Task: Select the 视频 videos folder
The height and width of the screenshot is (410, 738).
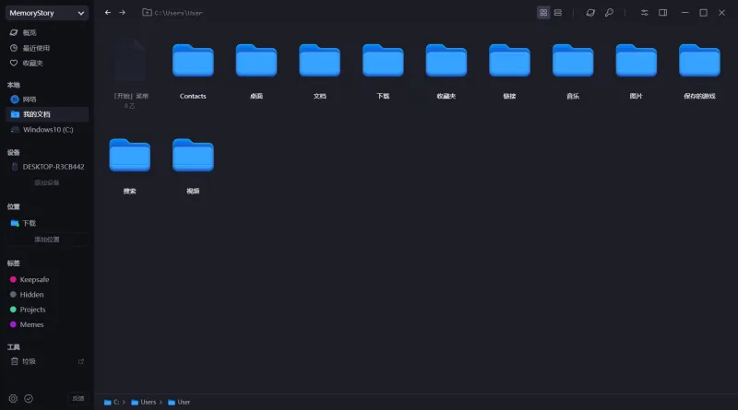Action: click(x=193, y=166)
